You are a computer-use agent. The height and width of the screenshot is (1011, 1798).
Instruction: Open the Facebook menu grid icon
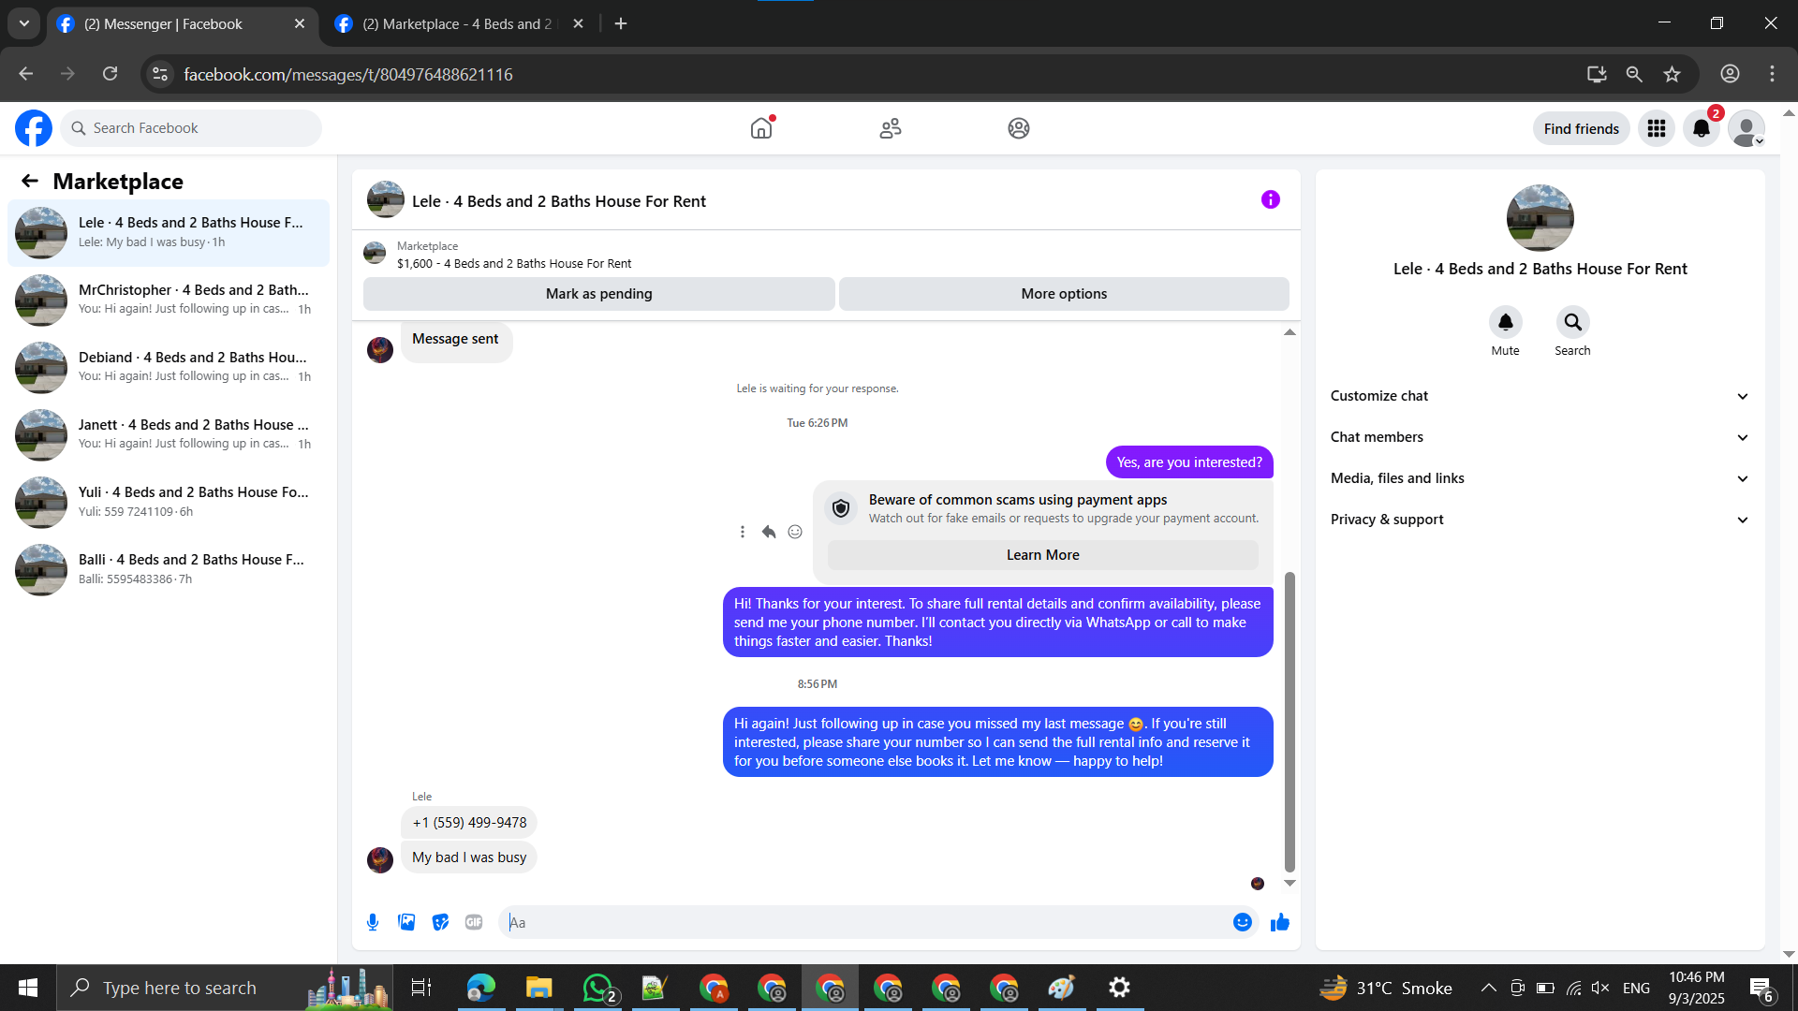click(1657, 128)
